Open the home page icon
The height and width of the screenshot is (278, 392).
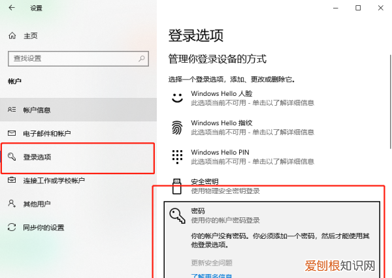pos(12,36)
